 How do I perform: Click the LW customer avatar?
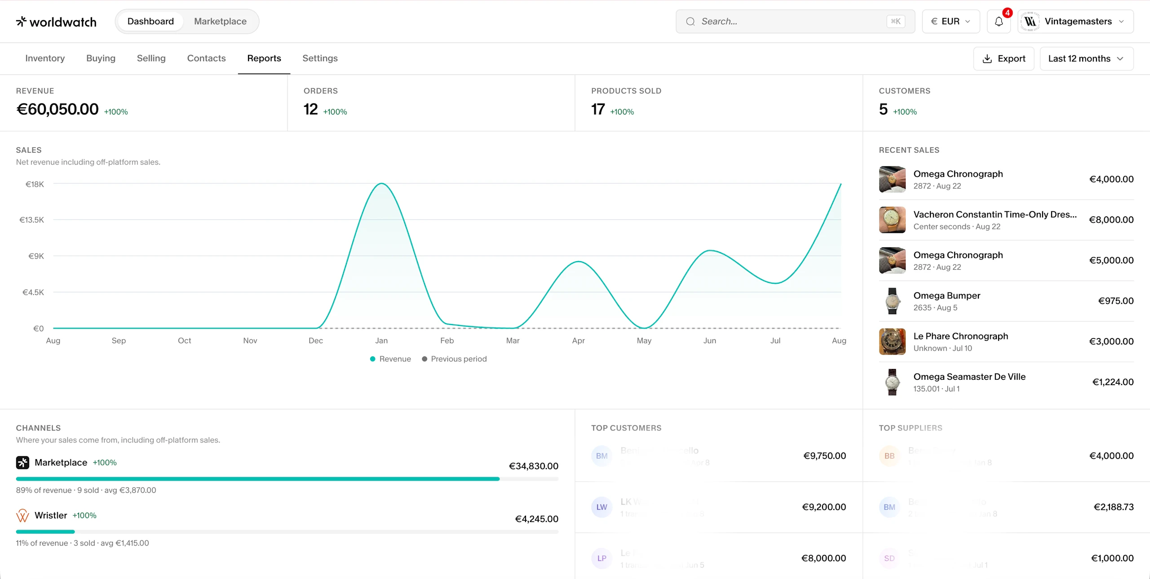(602, 507)
